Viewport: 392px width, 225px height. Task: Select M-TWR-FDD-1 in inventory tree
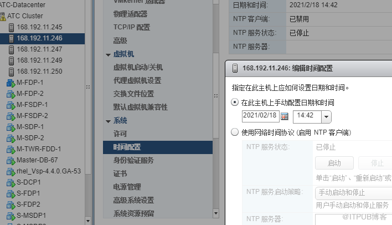pyautogui.click(x=39, y=149)
